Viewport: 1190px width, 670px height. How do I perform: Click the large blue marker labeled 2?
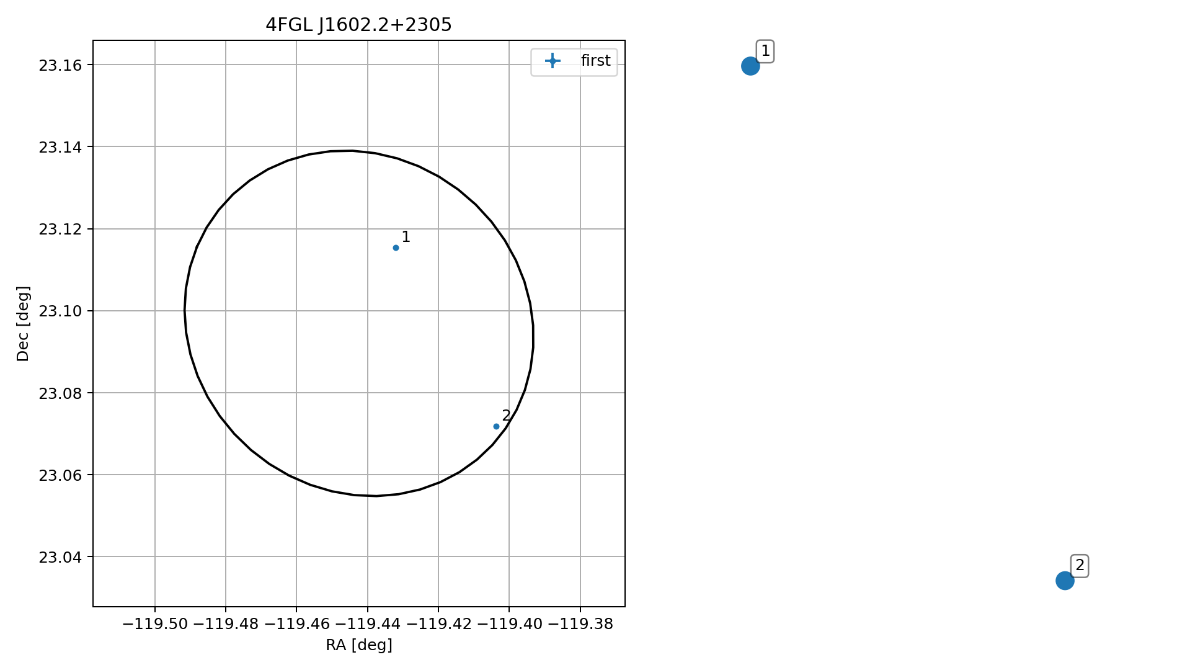click(1065, 581)
